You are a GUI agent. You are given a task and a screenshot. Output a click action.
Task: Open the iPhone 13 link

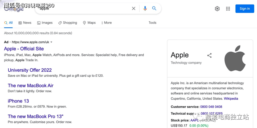click(18, 101)
